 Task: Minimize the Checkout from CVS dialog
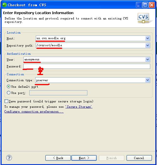click(x=139, y=5)
